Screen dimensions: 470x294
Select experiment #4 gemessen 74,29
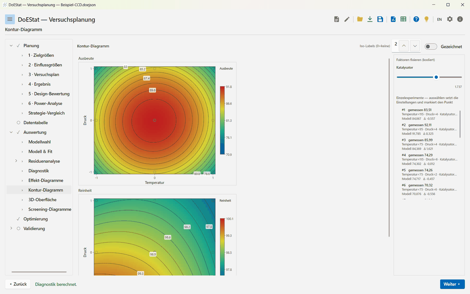coord(429,159)
